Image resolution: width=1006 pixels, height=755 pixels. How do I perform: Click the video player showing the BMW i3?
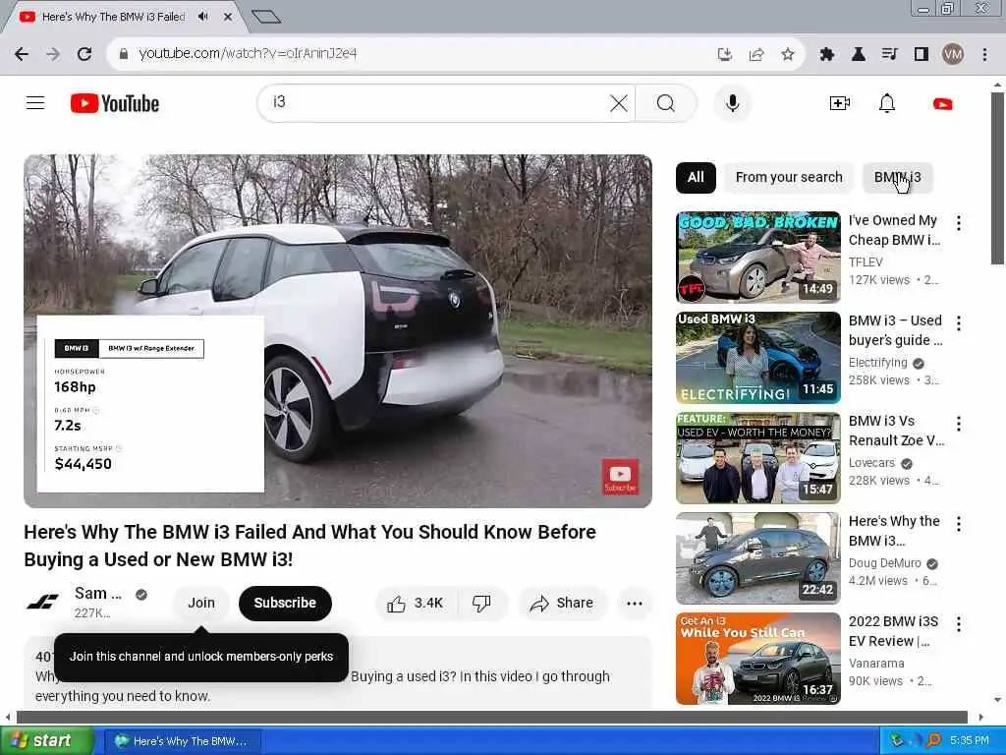[338, 330]
